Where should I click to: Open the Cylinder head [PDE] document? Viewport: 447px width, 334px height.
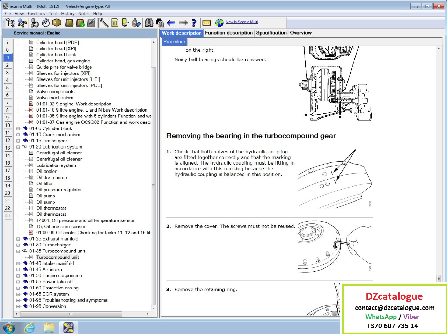click(58, 43)
